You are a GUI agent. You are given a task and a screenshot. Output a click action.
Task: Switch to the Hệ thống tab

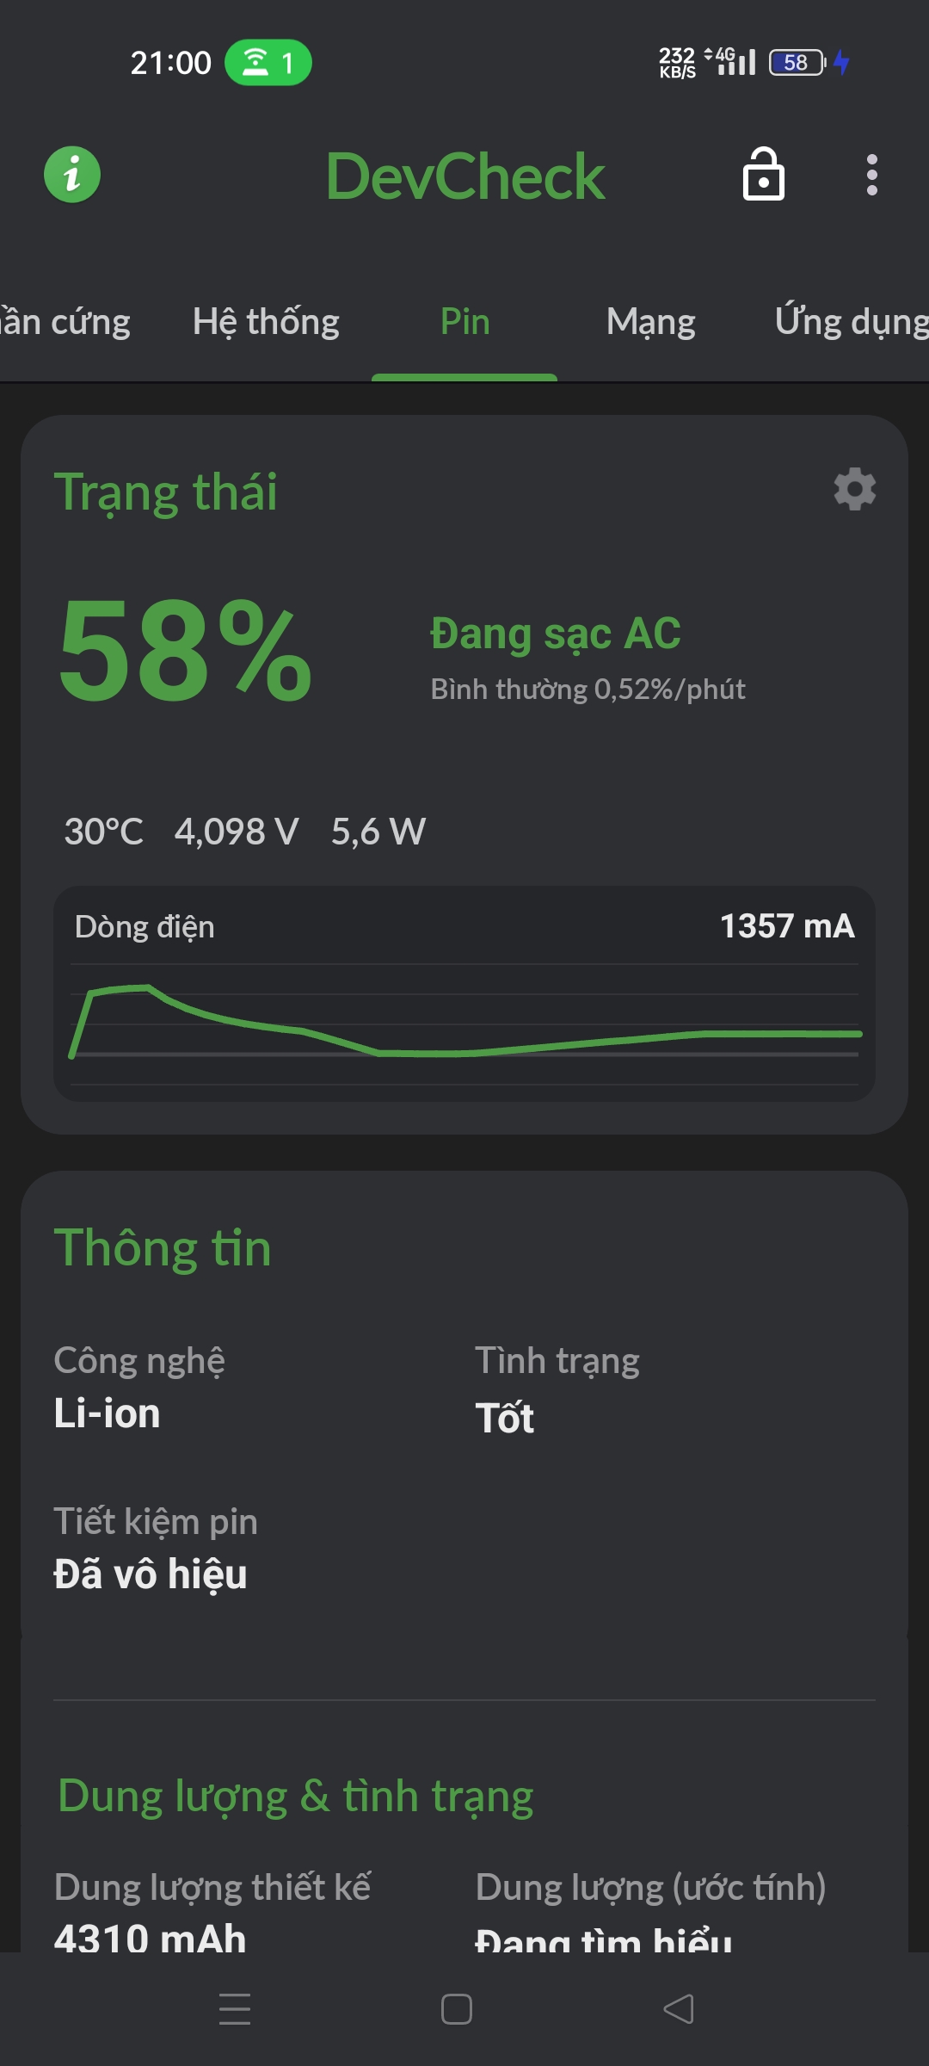tap(266, 322)
